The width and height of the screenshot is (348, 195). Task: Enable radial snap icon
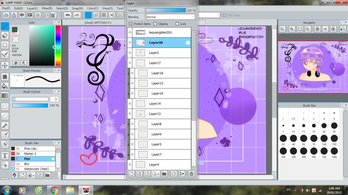point(120,15)
